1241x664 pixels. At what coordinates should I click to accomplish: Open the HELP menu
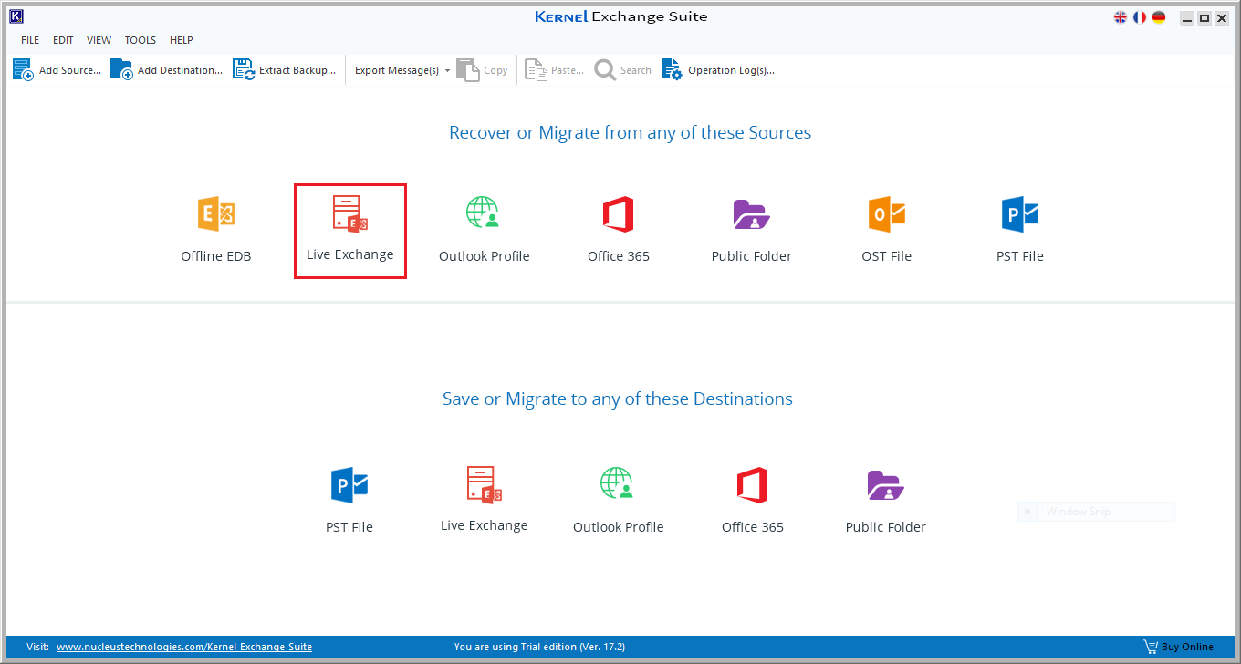click(182, 40)
